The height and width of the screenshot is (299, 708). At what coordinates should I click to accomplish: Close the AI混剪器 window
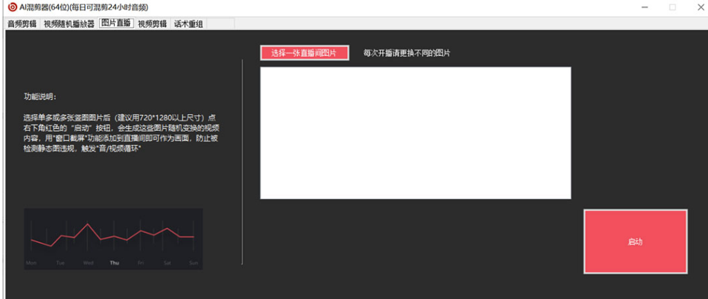698,7
